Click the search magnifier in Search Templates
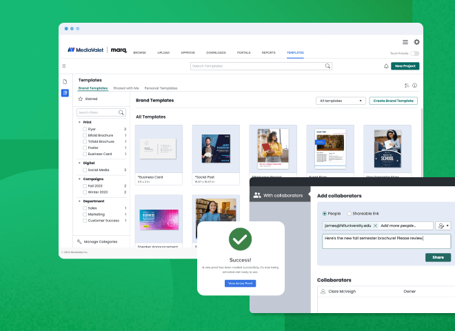 tap(327, 66)
